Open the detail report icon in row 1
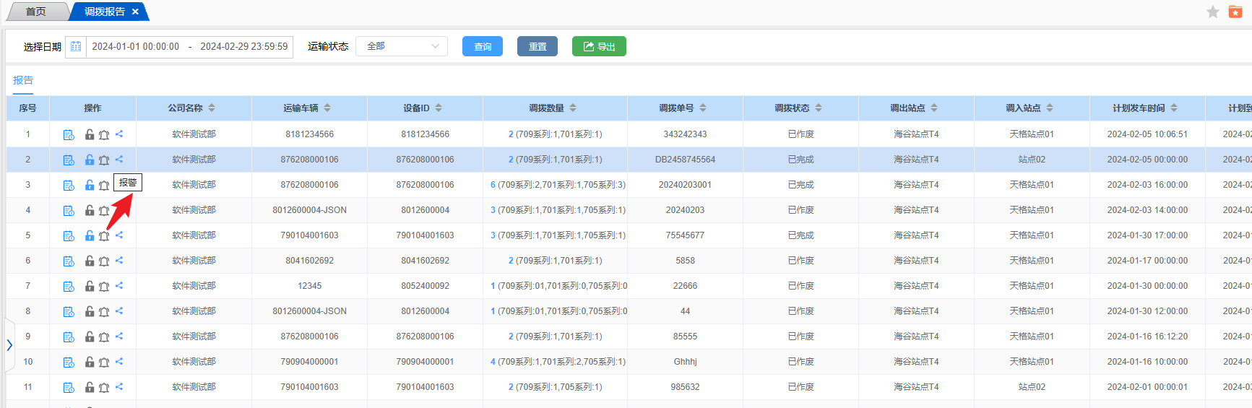Viewport: 1252px width, 408px height. coord(69,134)
